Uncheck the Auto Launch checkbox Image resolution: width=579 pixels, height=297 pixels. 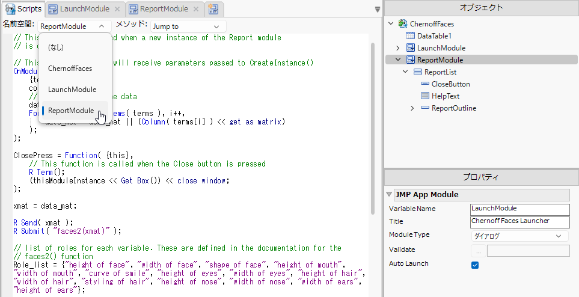coord(475,265)
